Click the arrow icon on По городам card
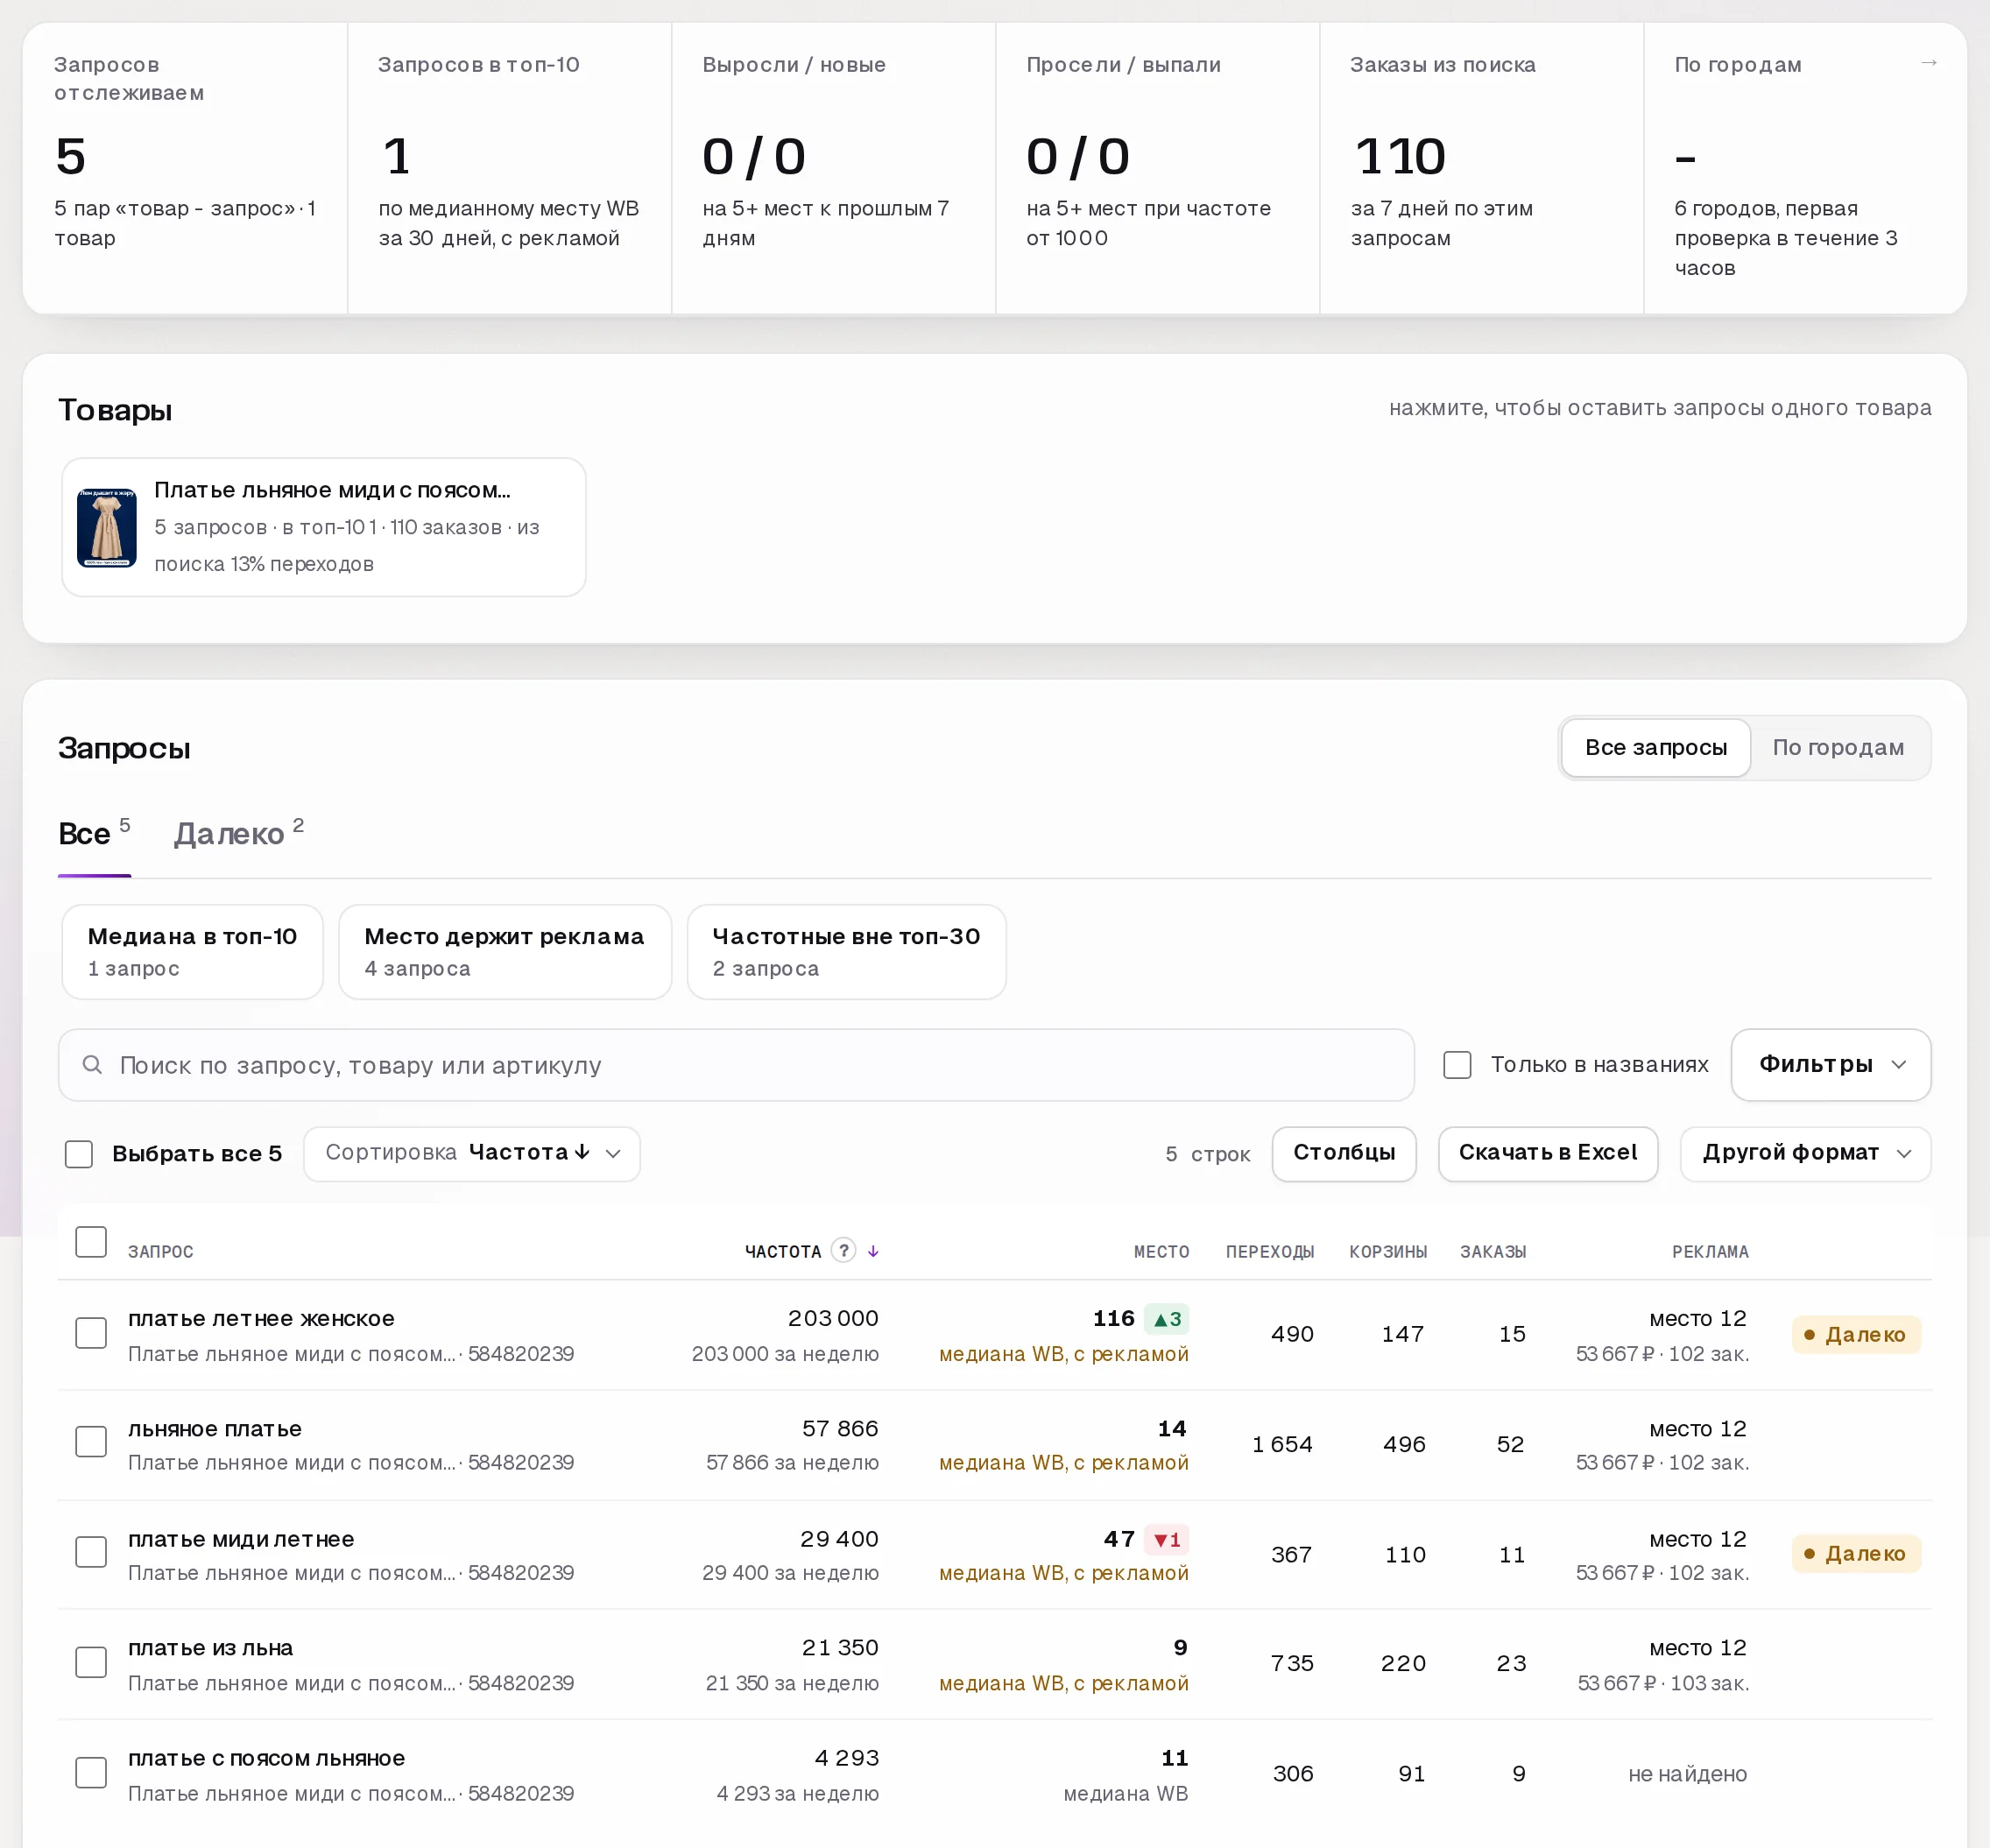The height and width of the screenshot is (1848, 1990). tap(1928, 63)
